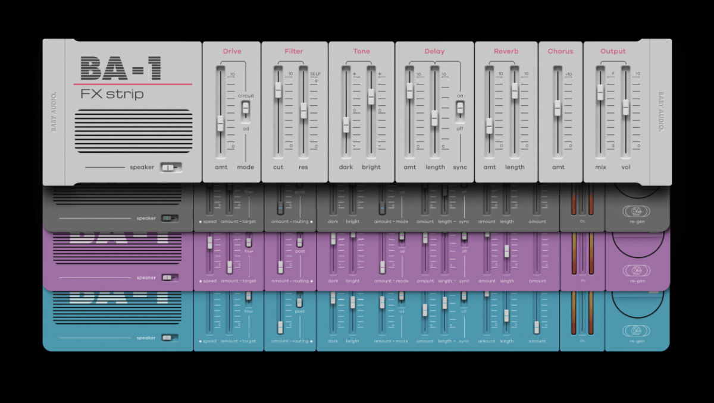Image resolution: width=714 pixels, height=403 pixels.
Task: Click the 'FX strip' title text
Action: point(112,94)
